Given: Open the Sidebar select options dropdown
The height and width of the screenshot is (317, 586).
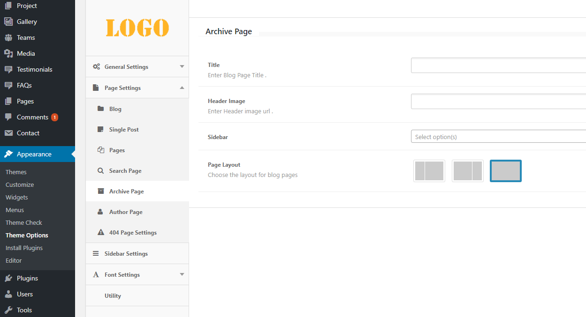Looking at the screenshot, I should point(498,137).
